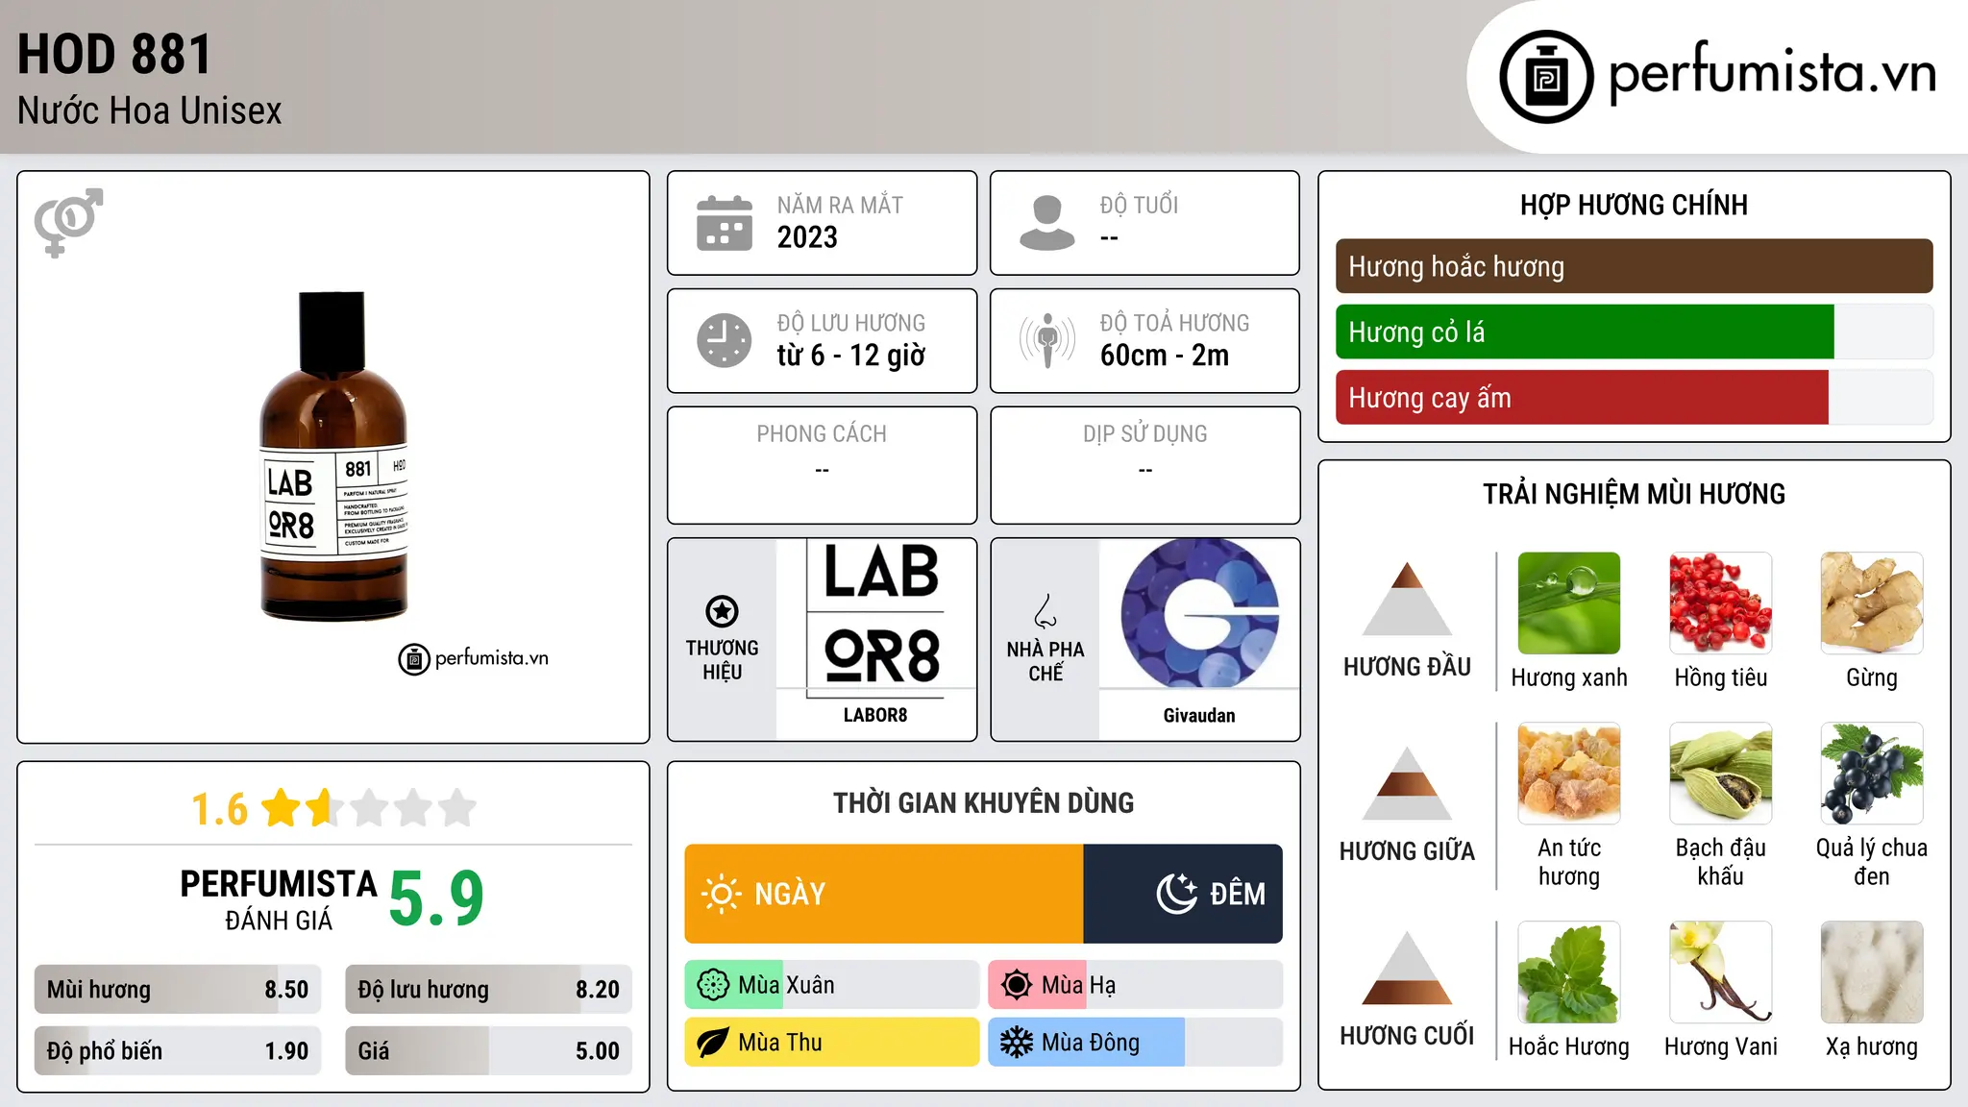Click the green 5.9 Perfumista score
Screen dimensions: 1968x1107
436,898
